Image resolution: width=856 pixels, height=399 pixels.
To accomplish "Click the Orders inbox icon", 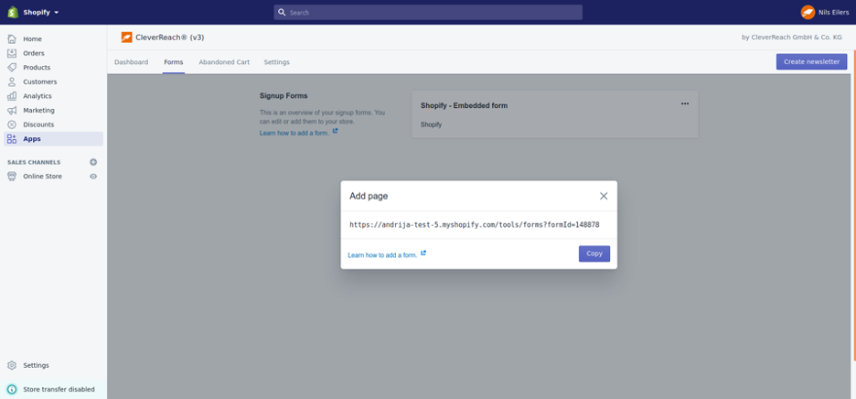I will [12, 53].
